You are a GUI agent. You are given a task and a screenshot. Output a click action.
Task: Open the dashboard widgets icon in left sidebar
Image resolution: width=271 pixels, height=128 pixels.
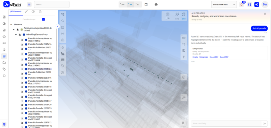tap(4, 17)
